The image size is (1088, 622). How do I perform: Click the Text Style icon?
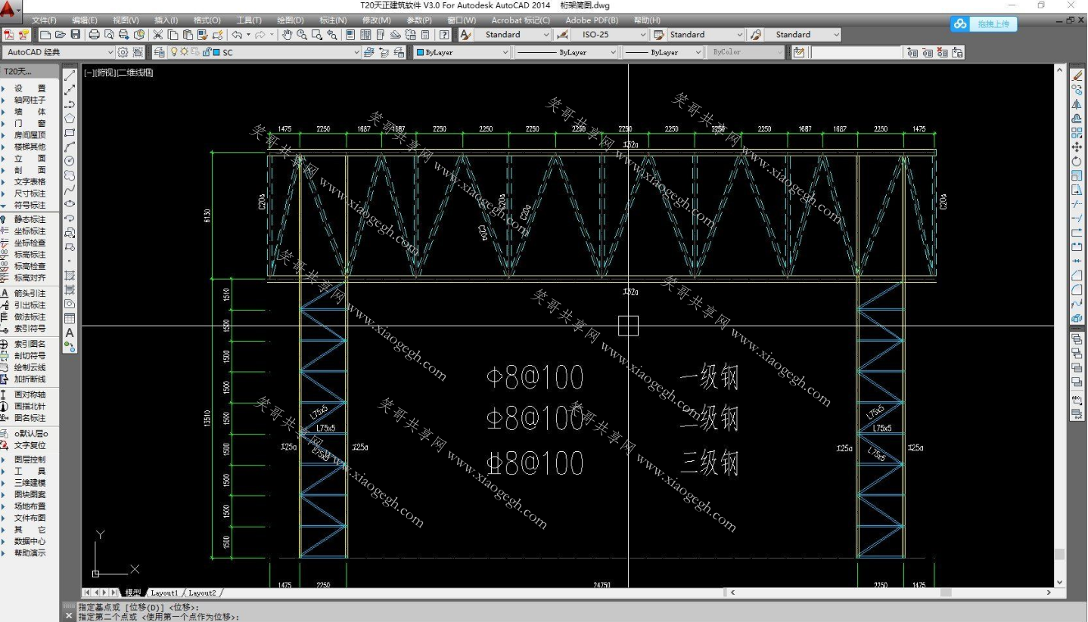pos(465,35)
